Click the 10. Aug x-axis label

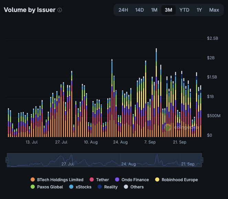[x=91, y=142]
